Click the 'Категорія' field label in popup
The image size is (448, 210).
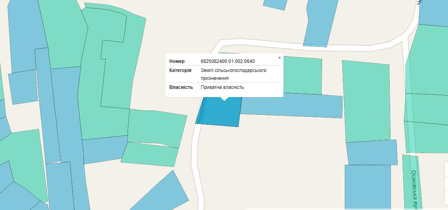[x=180, y=70]
